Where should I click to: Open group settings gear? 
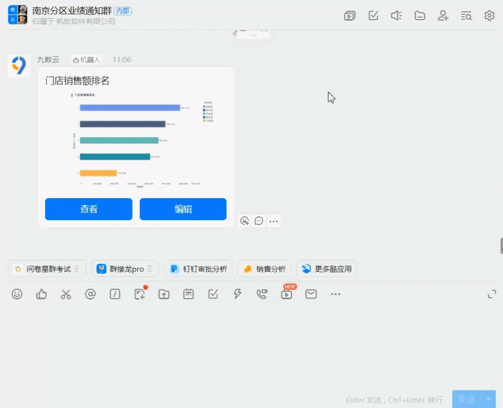tap(489, 16)
